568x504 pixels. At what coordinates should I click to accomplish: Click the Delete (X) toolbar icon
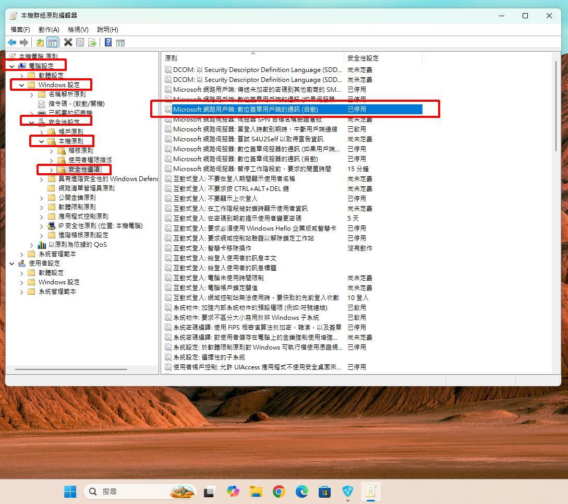[68, 43]
